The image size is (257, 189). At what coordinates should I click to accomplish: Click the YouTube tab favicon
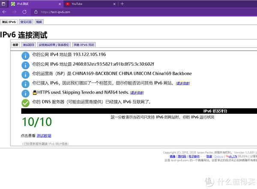68,4
